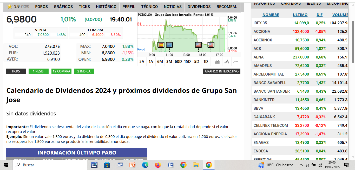Launch Microsoft Edge from the taskbar
The width and height of the screenshot is (355, 170).
click(x=145, y=165)
